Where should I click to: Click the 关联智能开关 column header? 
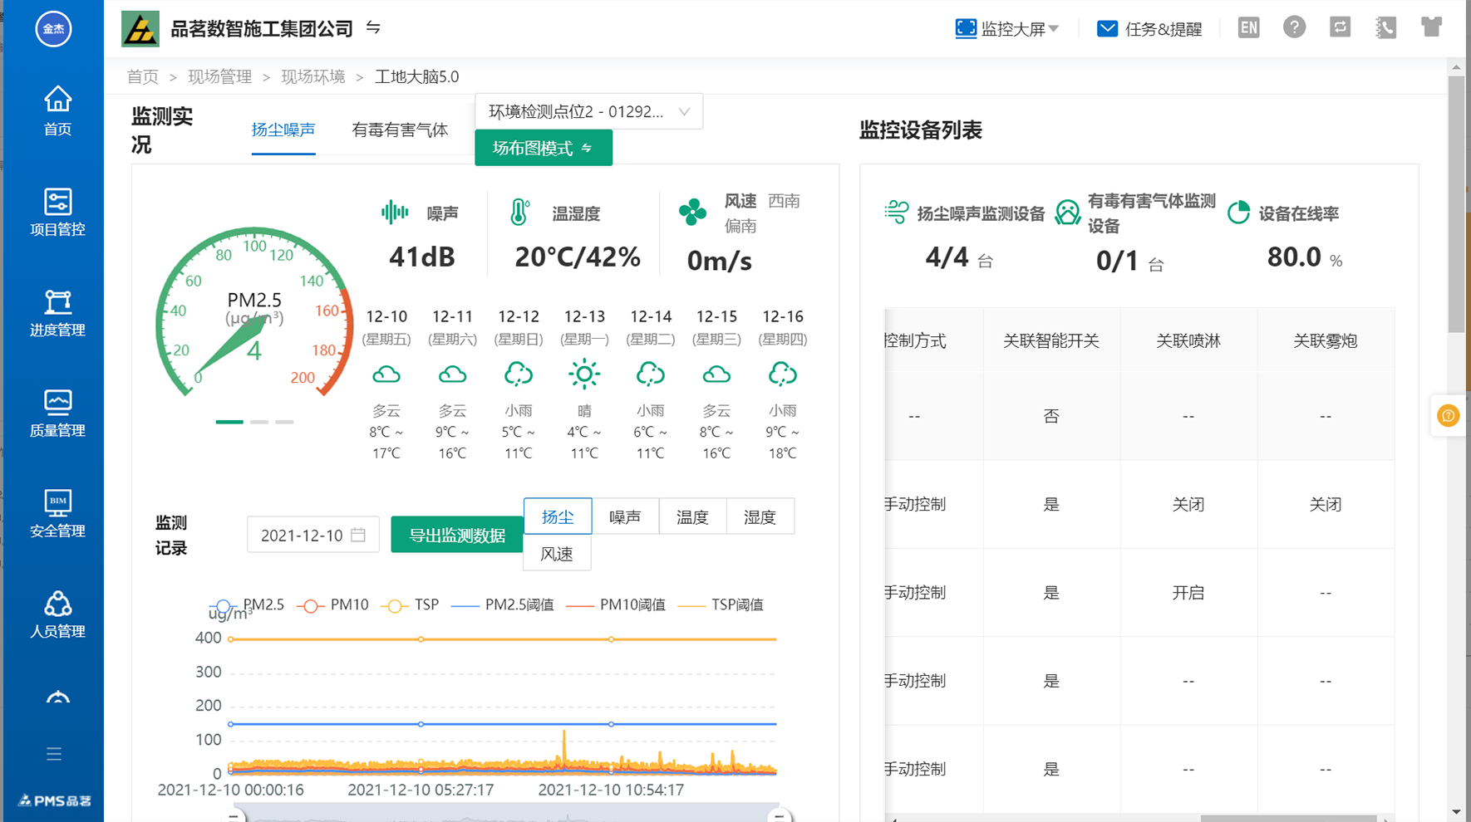[1051, 340]
